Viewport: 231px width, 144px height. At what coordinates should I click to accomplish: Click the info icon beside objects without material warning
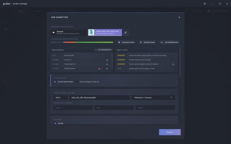pos(173,64)
